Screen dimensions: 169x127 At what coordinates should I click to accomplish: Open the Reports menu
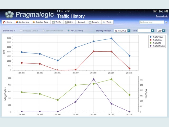(x=94, y=22)
